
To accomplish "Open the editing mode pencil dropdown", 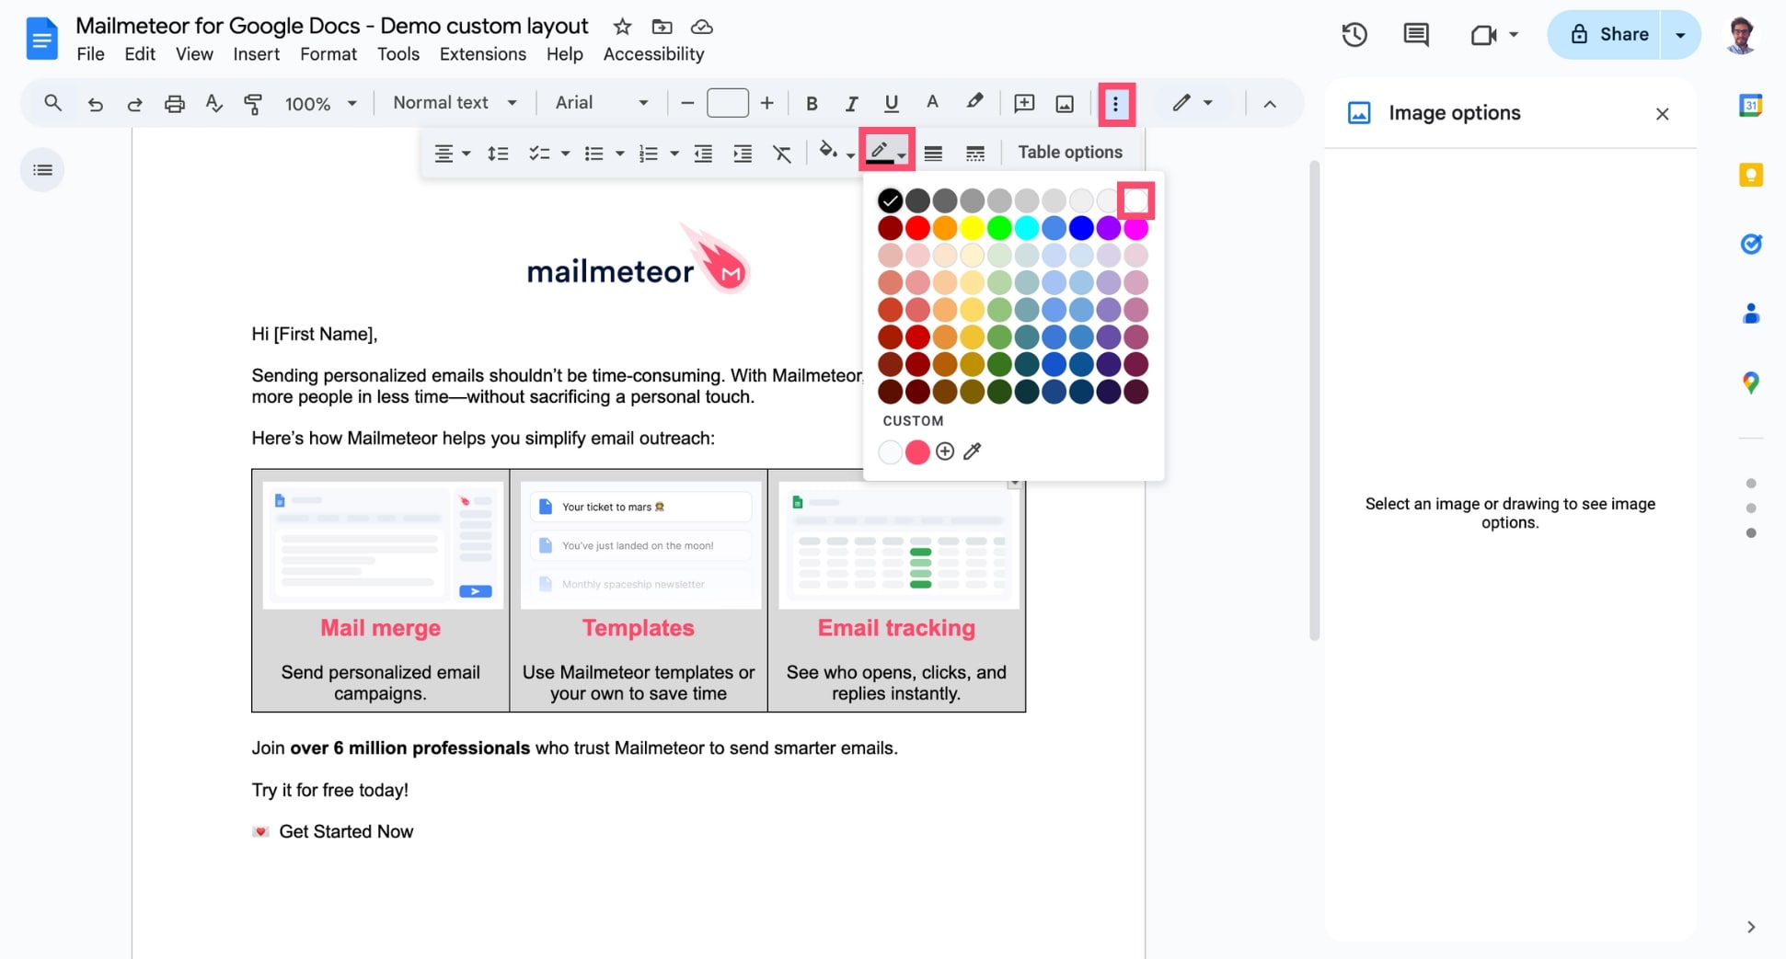I will coord(1193,103).
